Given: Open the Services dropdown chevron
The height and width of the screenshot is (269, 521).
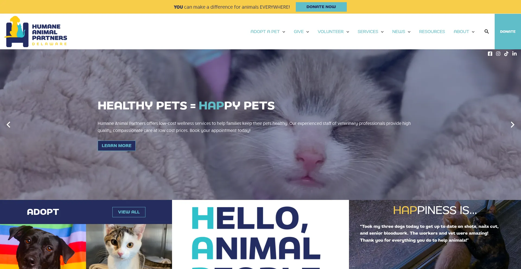Looking at the screenshot, I should pyautogui.click(x=382, y=32).
